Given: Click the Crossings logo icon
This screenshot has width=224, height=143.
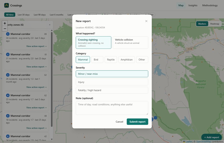Looking at the screenshot, I should coord(7,5).
